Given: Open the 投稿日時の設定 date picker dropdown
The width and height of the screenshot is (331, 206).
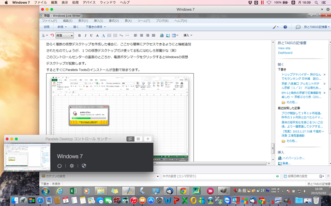Looking at the screenshot, I should coord(322,176).
